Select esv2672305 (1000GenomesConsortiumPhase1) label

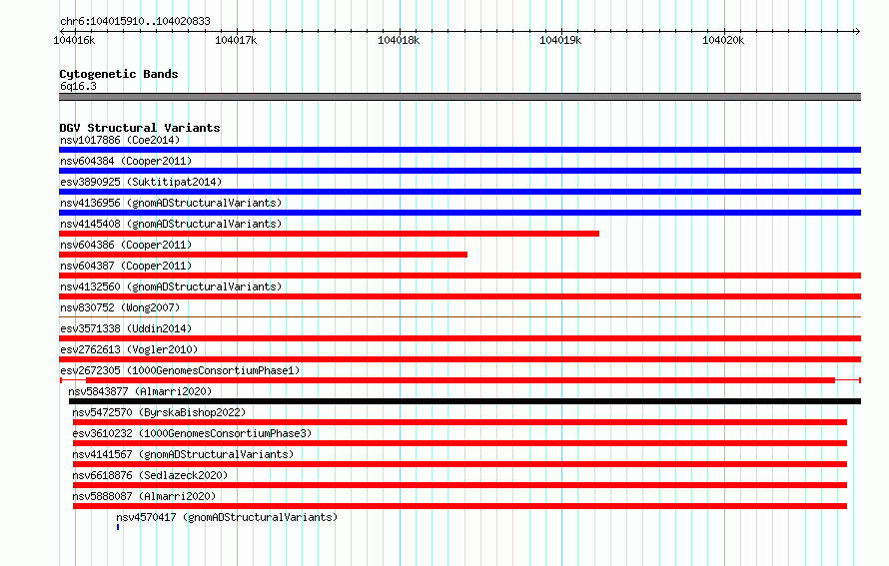(180, 370)
